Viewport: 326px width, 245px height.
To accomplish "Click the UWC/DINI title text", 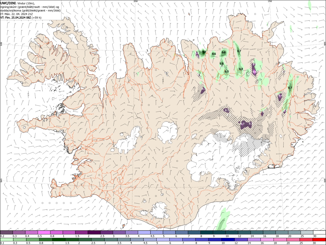I will [8, 3].
